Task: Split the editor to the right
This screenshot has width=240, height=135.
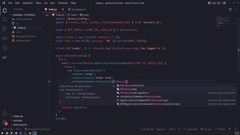Action: 230,9
